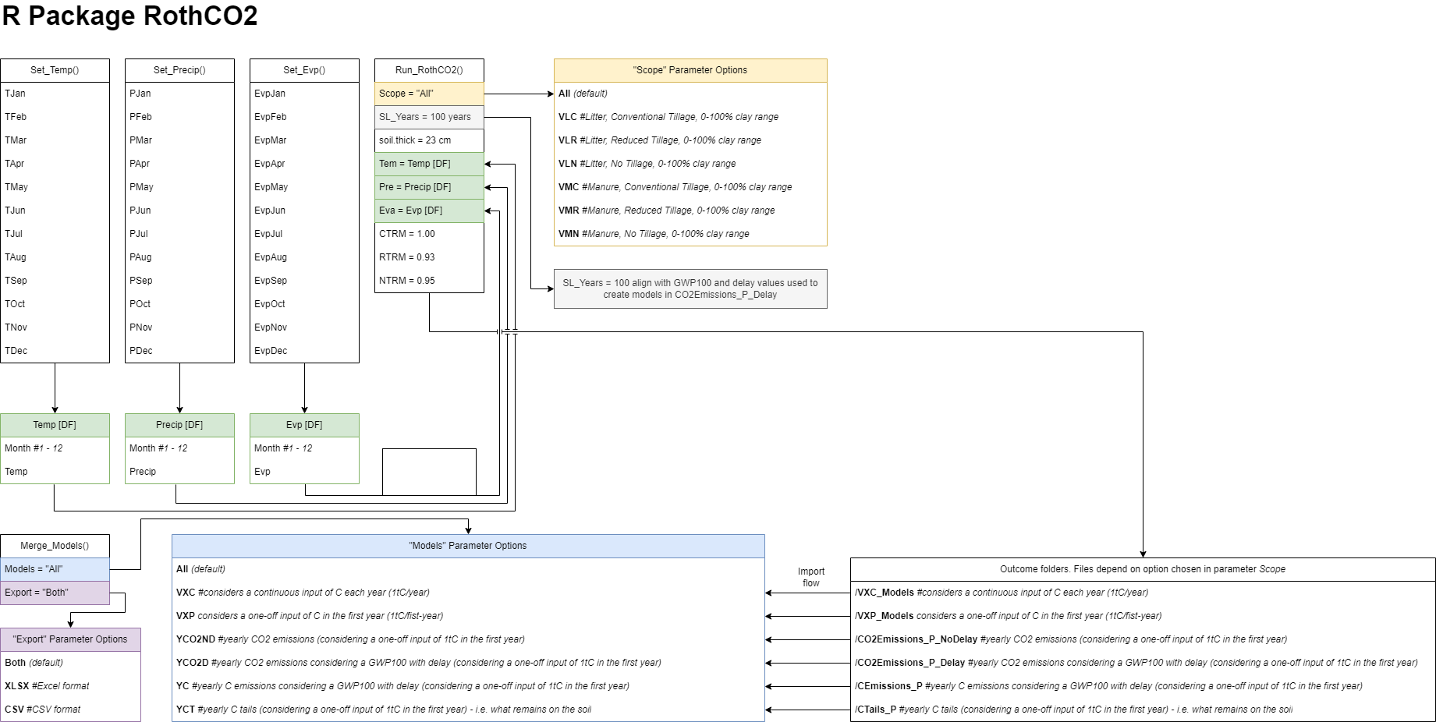Select the EvpDec entry in Set_Evp
This screenshot has height=722, width=1436.
[x=271, y=350]
